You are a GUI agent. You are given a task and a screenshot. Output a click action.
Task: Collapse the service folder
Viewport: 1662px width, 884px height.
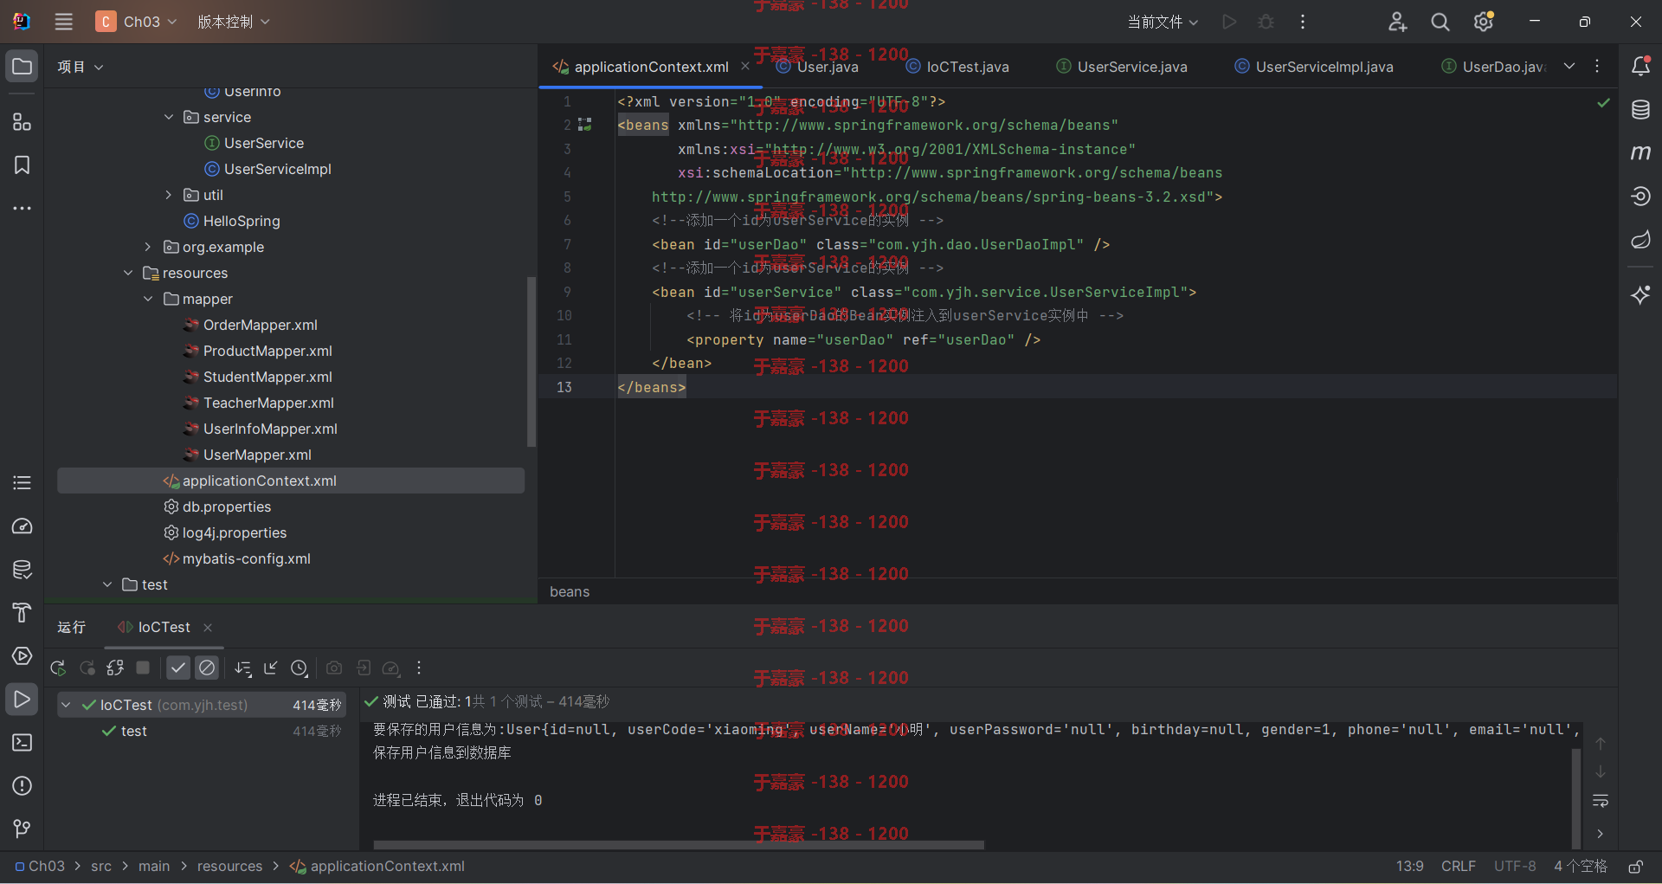pyautogui.click(x=169, y=117)
